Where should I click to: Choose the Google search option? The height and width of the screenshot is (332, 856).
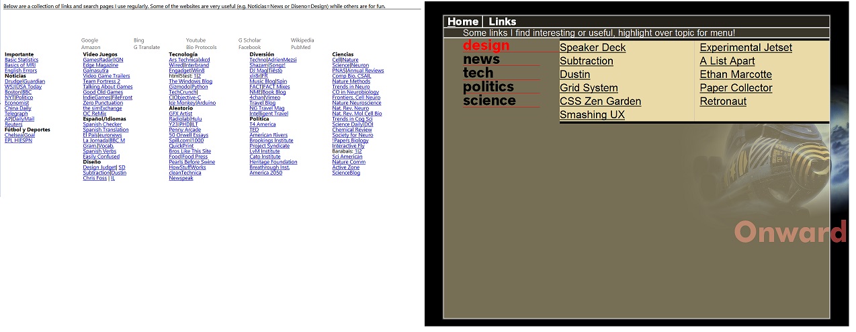pos(89,40)
